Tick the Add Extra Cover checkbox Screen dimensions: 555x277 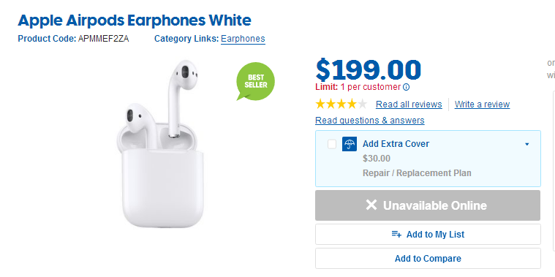point(332,144)
